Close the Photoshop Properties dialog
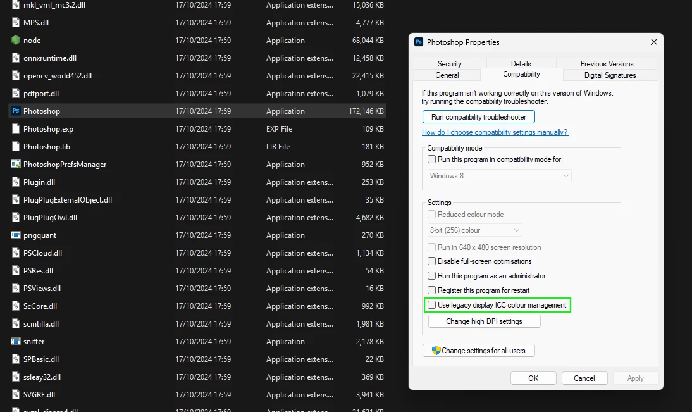 tap(653, 42)
